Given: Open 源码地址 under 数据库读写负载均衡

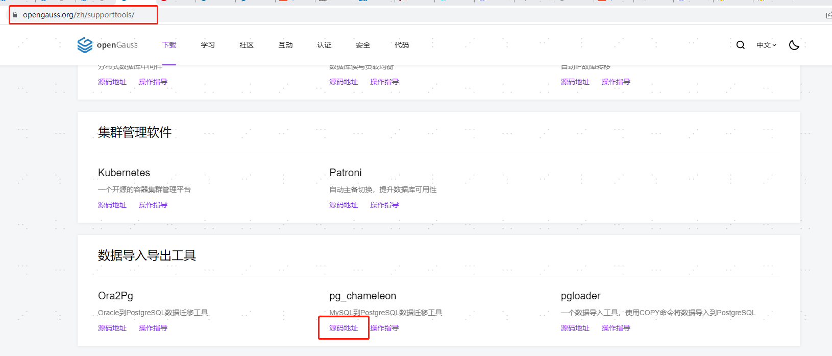Looking at the screenshot, I should pyautogui.click(x=344, y=82).
